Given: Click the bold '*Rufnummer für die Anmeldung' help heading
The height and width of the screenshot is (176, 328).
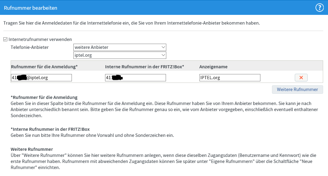Looking at the screenshot, I should pos(44,97).
